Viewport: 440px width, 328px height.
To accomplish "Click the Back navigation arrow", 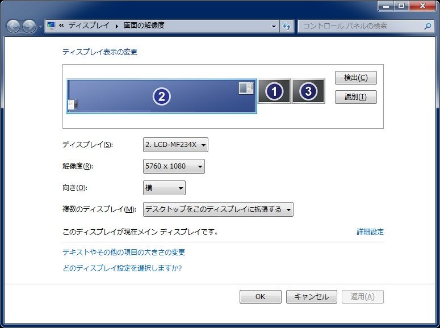I will pos(14,26).
